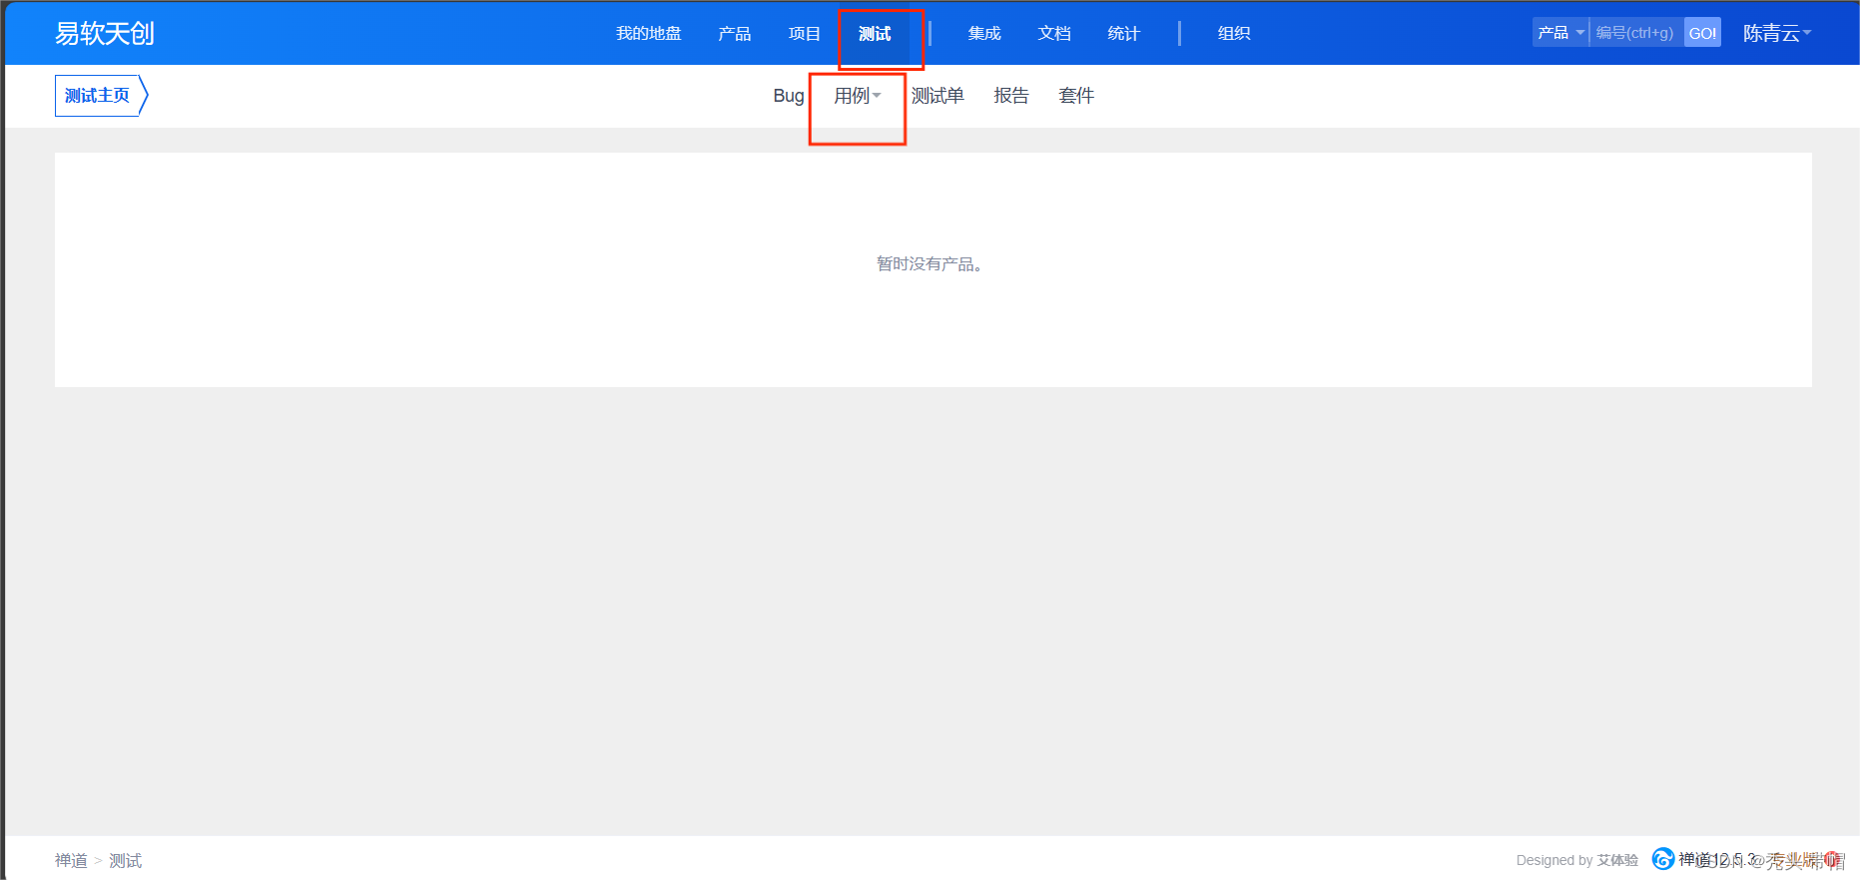
Task: Click the GO! search button
Action: point(1702,33)
